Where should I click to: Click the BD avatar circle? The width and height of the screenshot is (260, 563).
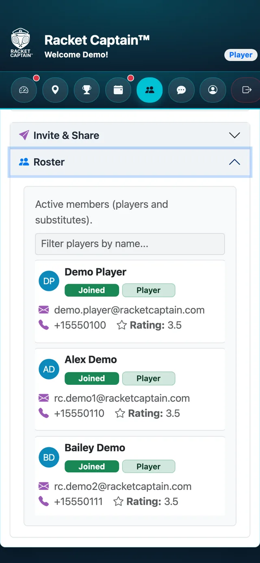pos(49,457)
